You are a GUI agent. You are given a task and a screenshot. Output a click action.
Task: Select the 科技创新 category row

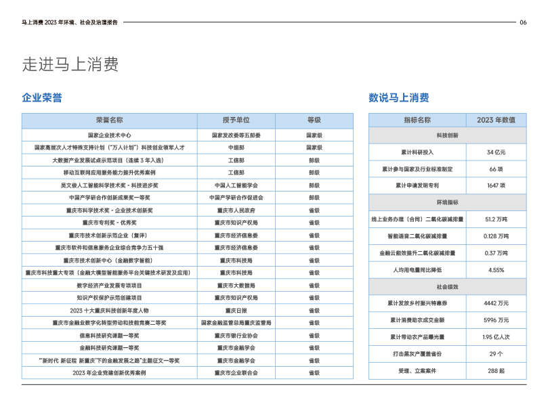tap(447, 135)
